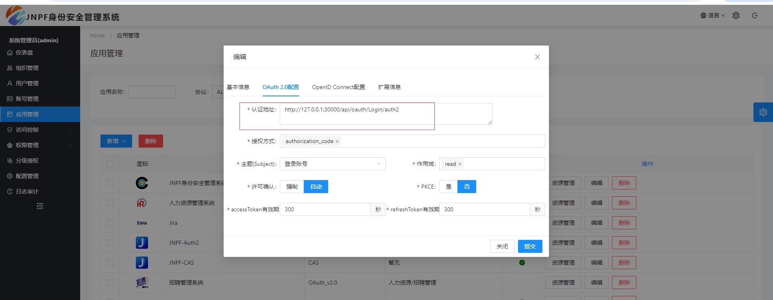Click the 提交 submit button

(x=529, y=246)
